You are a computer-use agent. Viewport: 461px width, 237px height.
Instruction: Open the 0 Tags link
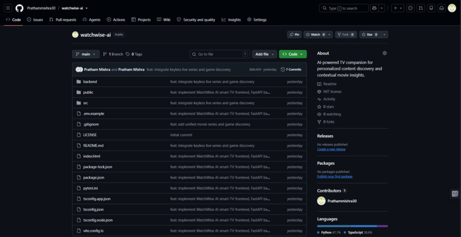(134, 54)
